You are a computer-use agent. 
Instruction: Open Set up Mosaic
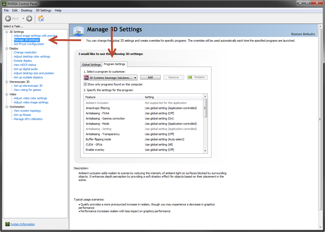pyautogui.click(x=22, y=115)
